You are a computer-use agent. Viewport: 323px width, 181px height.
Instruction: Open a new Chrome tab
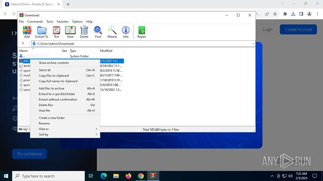68,4
